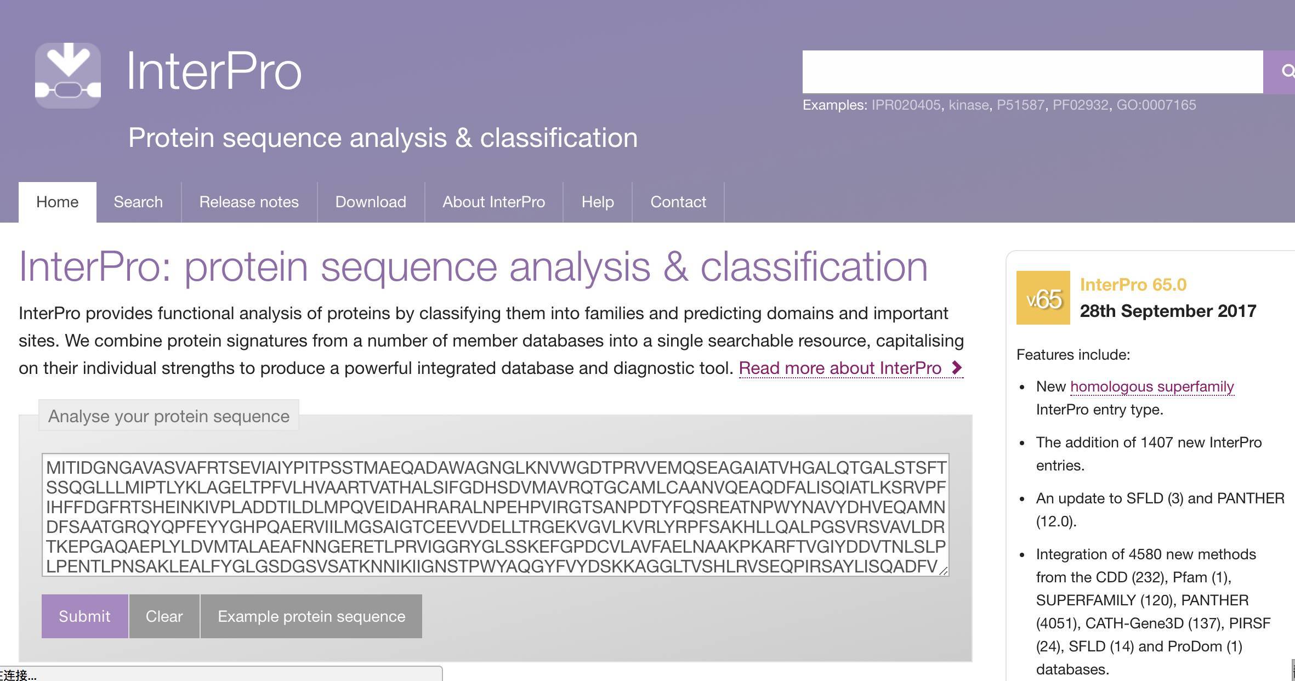Click inside the protein sequence textarea
This screenshot has height=681, width=1295.
tap(495, 515)
